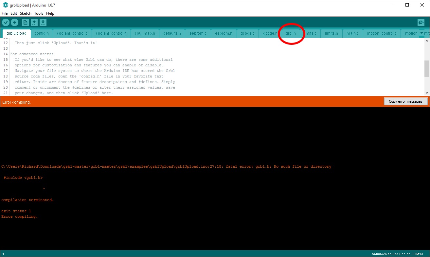
Task: Switch to the grbl.h tab
Action: click(x=291, y=33)
